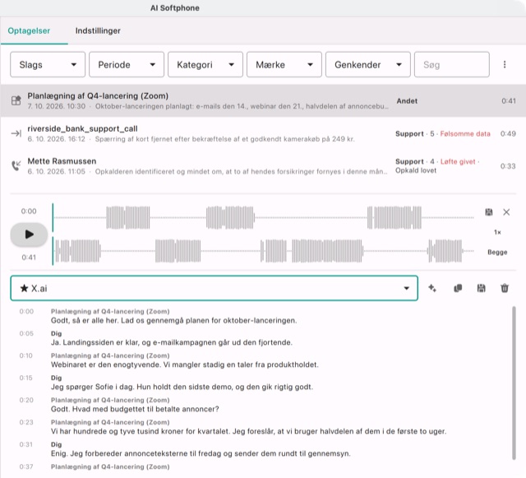Select riverside_bank_support_call recording
The width and height of the screenshot is (526, 478).
coord(263,133)
